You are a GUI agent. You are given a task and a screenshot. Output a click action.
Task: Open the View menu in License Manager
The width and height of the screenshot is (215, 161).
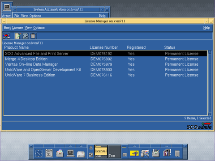[x=28, y=28]
